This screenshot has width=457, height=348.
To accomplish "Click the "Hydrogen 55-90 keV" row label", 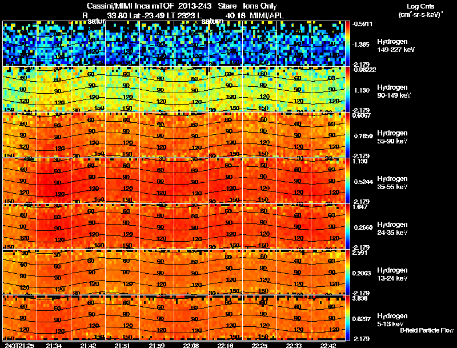I will point(392,137).
